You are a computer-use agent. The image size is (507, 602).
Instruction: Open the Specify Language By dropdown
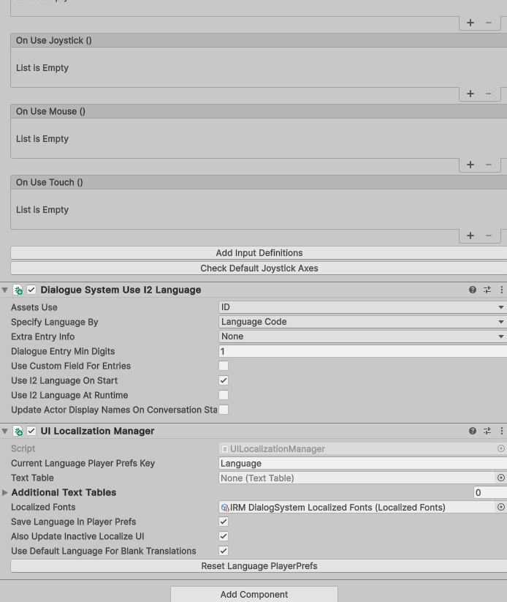click(x=363, y=322)
